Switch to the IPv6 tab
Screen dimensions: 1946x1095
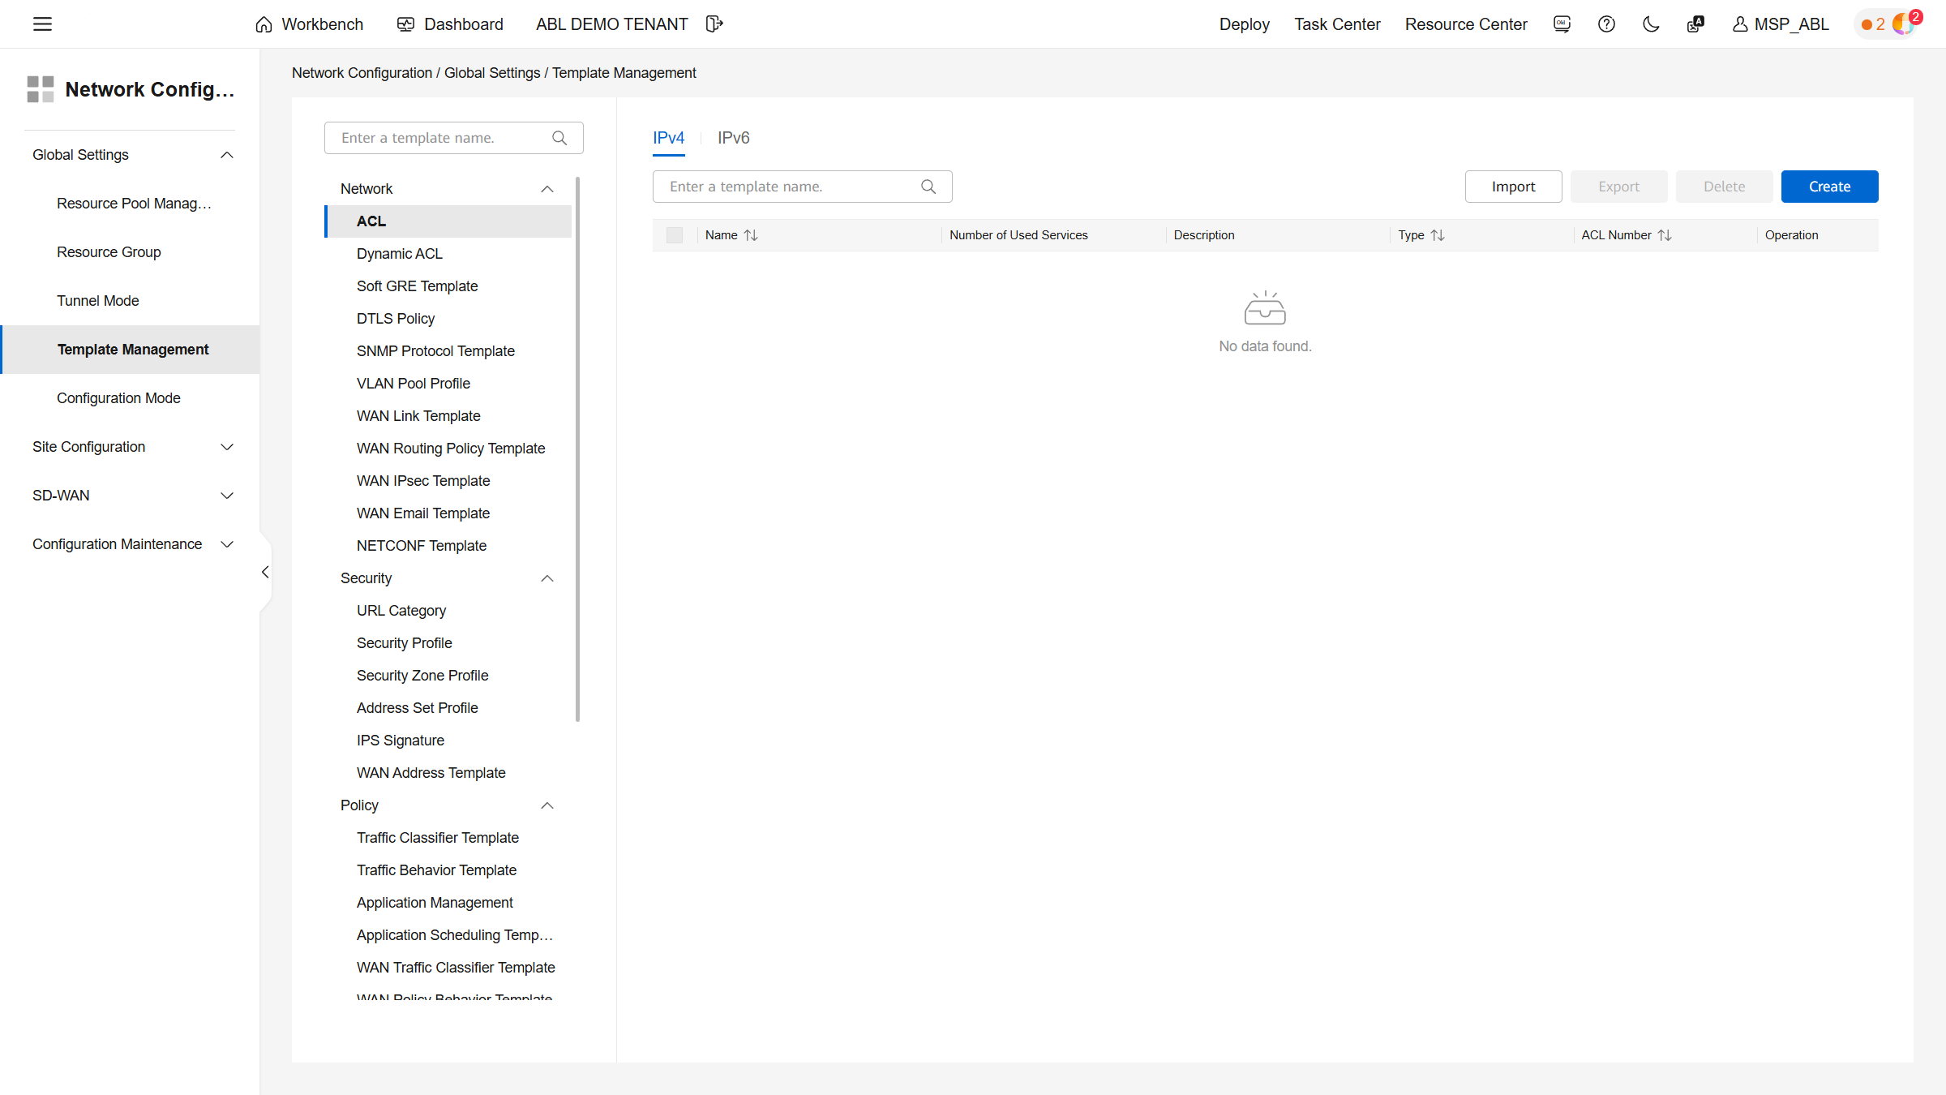tap(733, 138)
